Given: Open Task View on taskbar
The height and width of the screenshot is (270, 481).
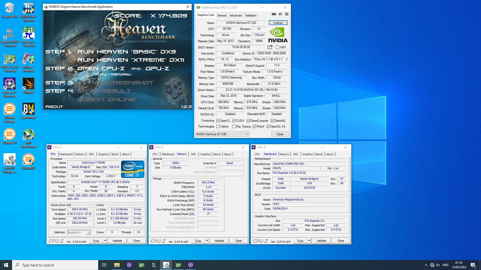Looking at the screenshot, I should tap(104, 265).
